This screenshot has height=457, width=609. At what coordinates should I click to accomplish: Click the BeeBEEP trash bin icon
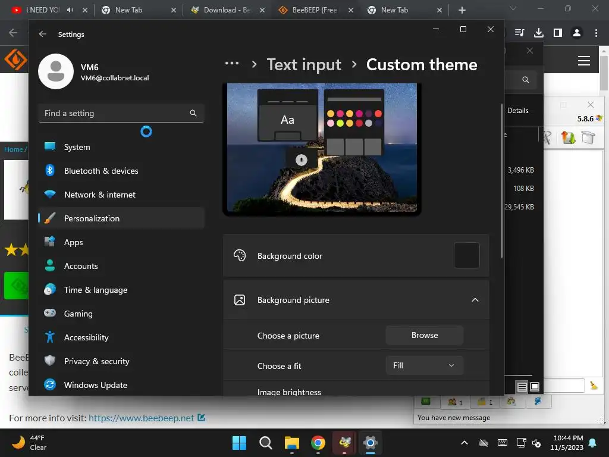point(588,137)
